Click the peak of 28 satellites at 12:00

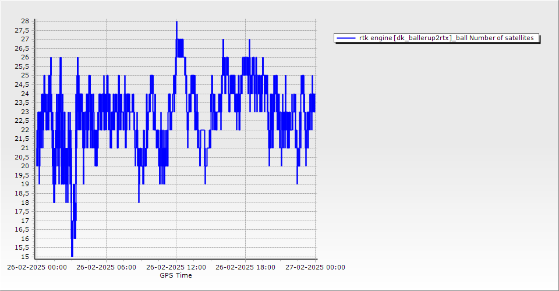pos(176,22)
